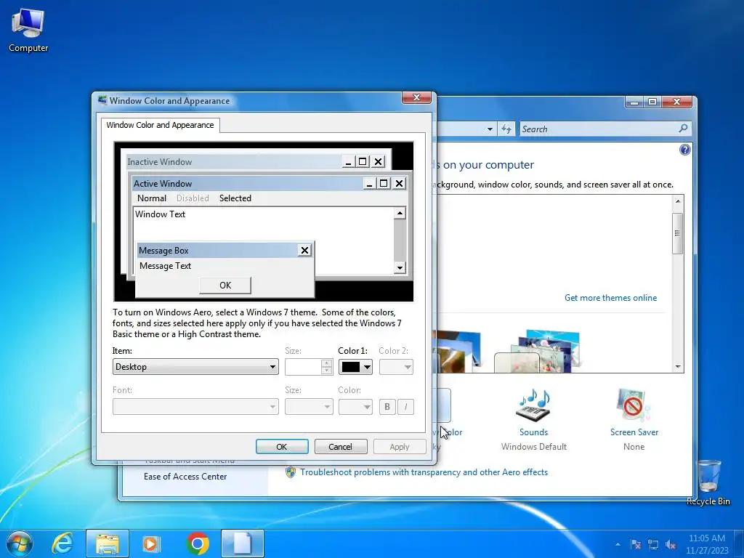Click Disabled in the preview menu
This screenshot has height=558, width=744.
[x=193, y=198]
